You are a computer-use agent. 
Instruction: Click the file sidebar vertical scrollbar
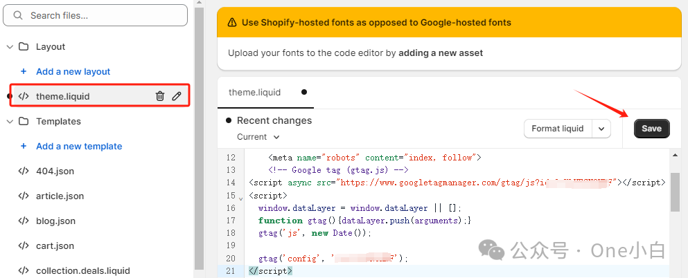[x=199, y=138]
